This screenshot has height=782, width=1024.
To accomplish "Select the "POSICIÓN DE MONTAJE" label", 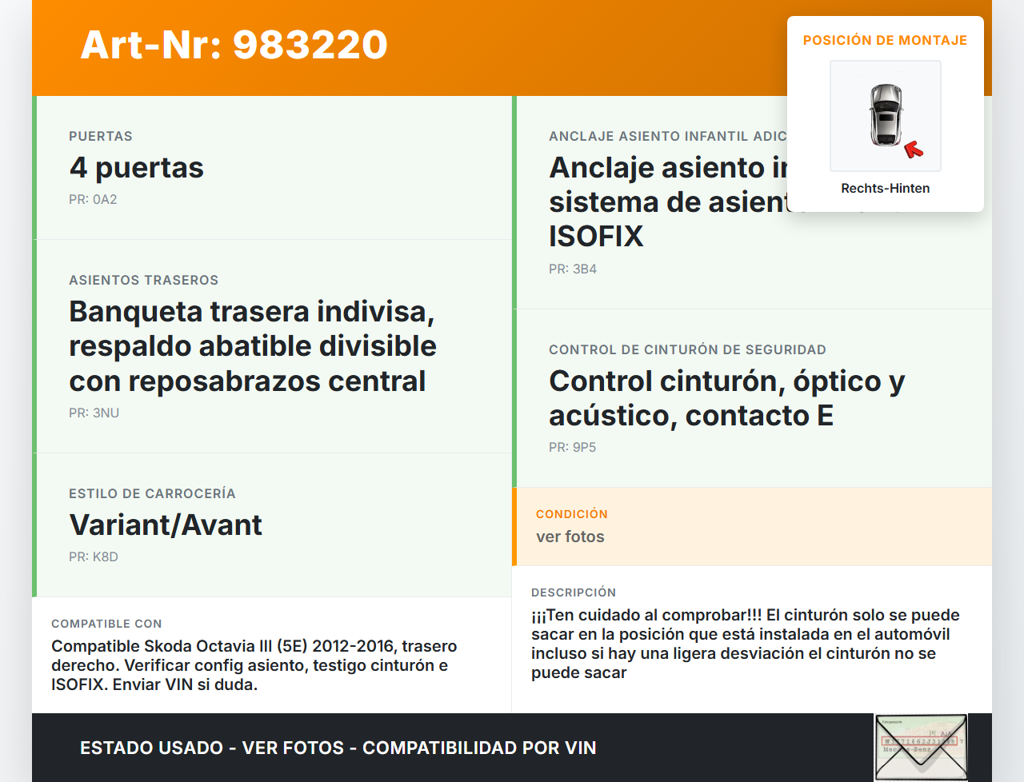I will tap(886, 40).
